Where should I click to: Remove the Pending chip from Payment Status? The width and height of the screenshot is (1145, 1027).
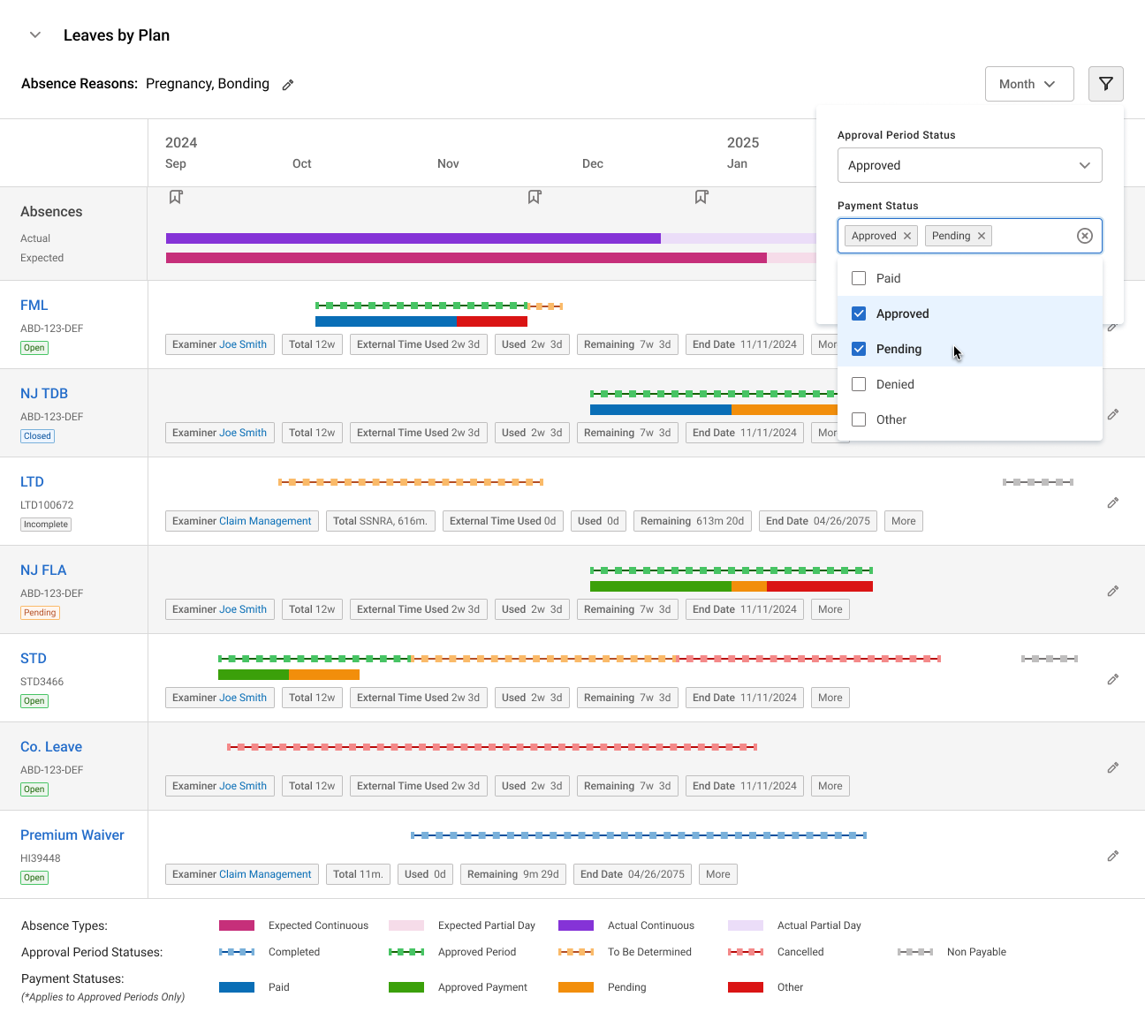click(x=982, y=236)
